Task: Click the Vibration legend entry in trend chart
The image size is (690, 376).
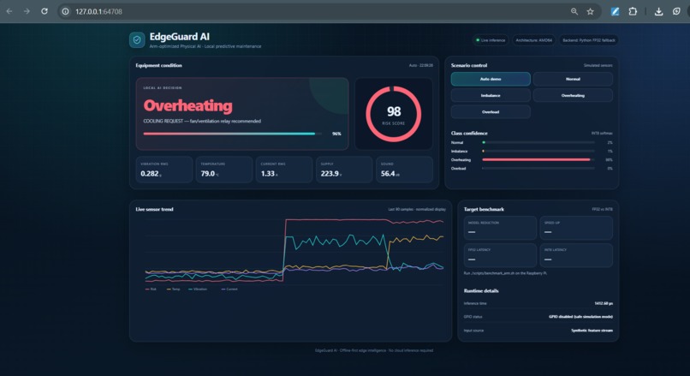Action: [x=198, y=289]
